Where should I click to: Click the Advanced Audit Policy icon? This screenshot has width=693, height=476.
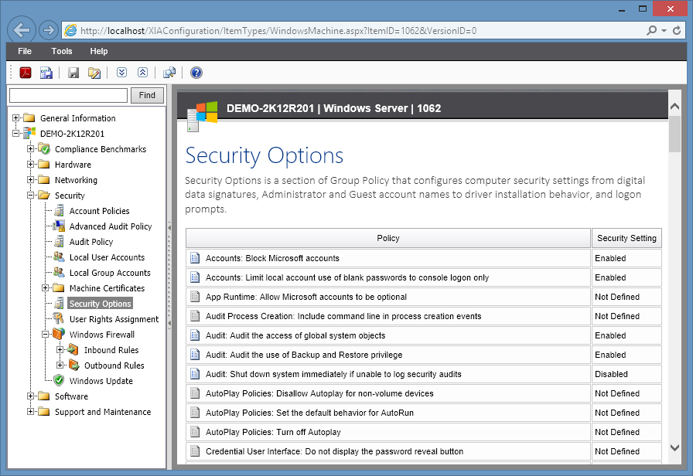[x=59, y=226]
